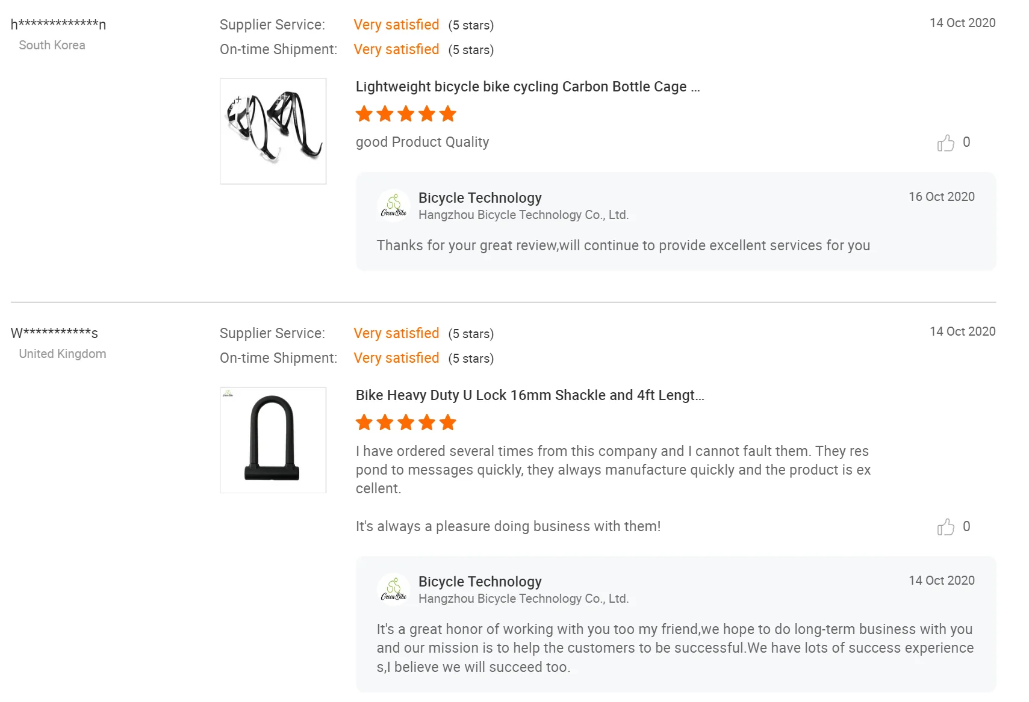Click Hangzhou Bicycle Technology Co. in first reply
The height and width of the screenshot is (702, 1029).
tap(523, 215)
